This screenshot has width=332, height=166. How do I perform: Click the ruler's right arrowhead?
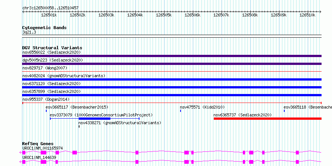[x=320, y=12]
